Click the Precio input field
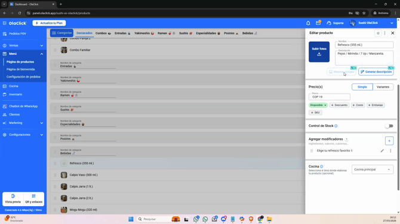 point(330,97)
